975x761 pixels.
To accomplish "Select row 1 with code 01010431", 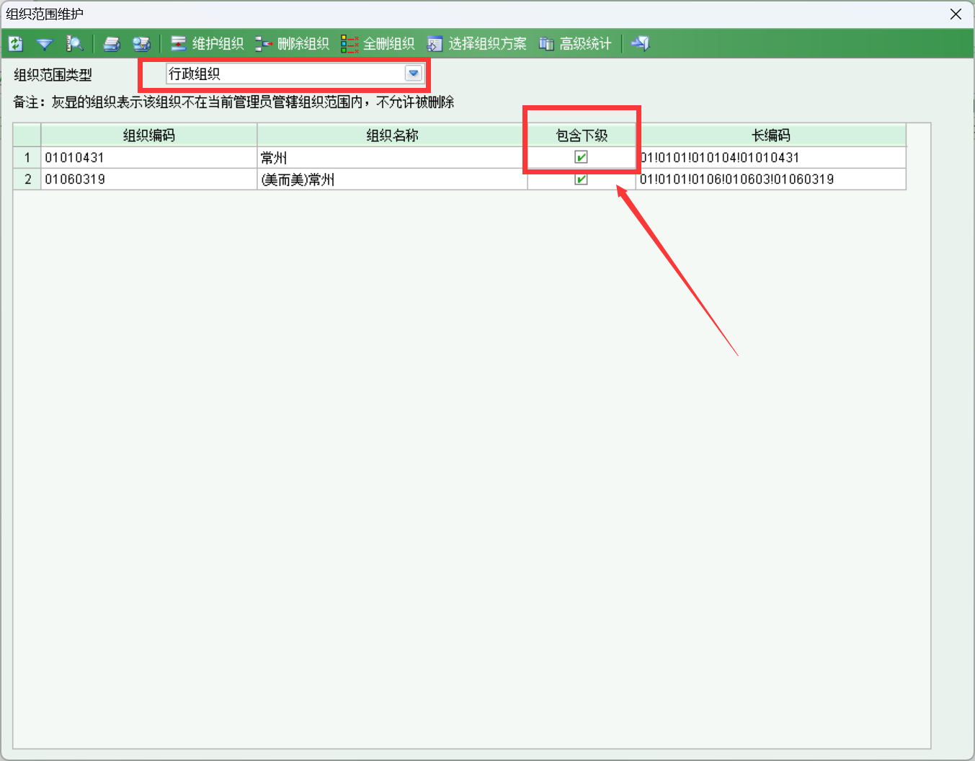I will 75,158.
